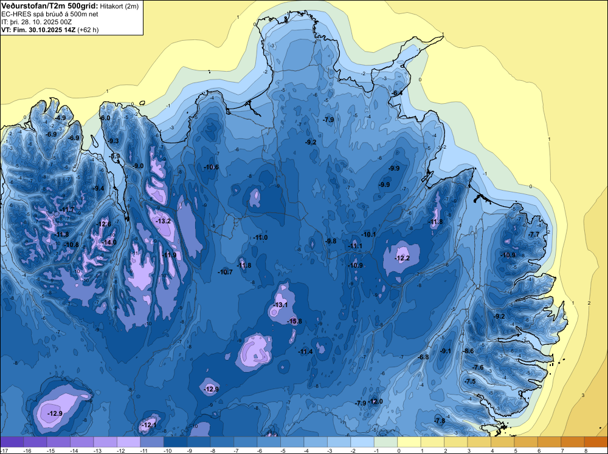Screen dimensions: 608x454
Task: Click the -8.6 temperature label
Action: point(468,351)
